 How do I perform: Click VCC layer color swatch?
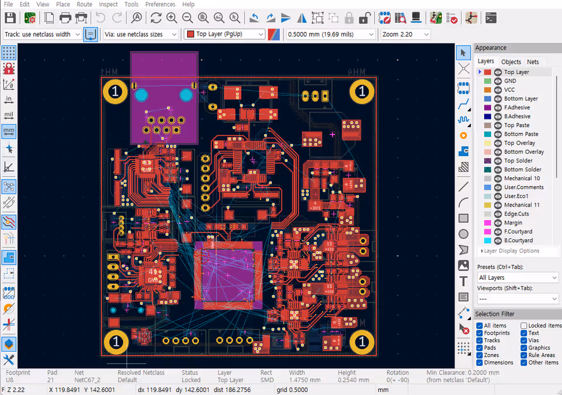pos(488,90)
